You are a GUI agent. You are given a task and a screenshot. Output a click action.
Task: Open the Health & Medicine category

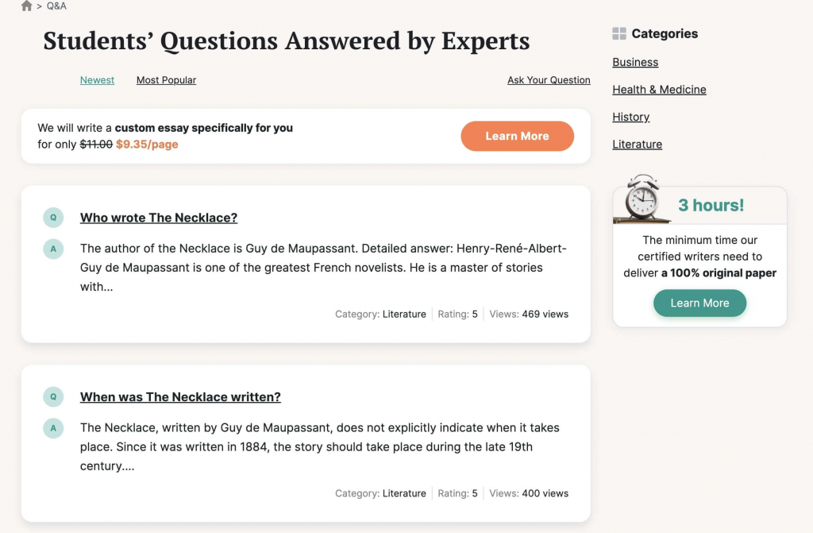tap(659, 89)
